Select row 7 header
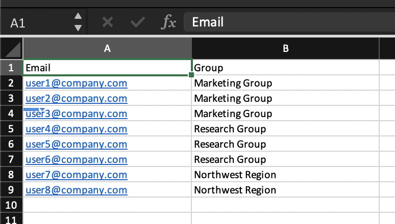 (x=11, y=159)
